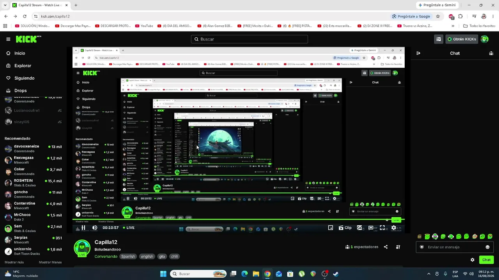Open the user avatar menu at top right

tap(485, 39)
